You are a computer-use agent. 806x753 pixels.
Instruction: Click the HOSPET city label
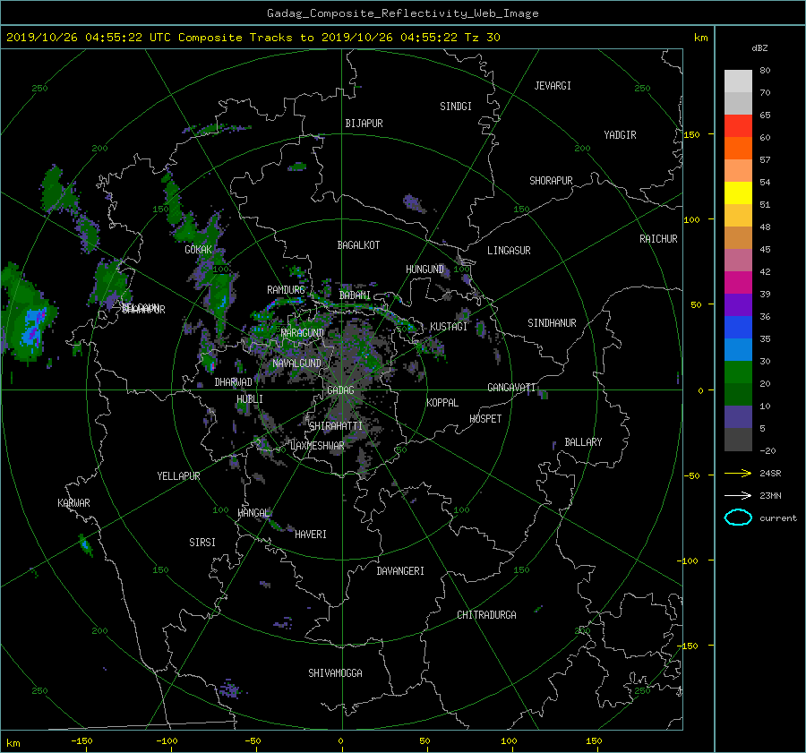coord(485,419)
